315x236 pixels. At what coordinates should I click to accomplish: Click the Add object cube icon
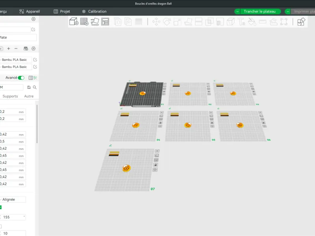(74, 22)
